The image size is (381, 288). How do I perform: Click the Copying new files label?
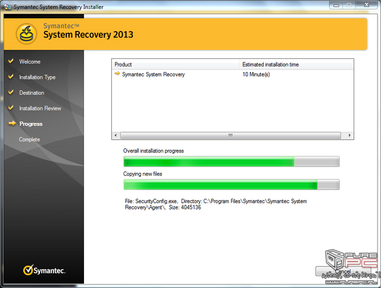[x=143, y=174]
